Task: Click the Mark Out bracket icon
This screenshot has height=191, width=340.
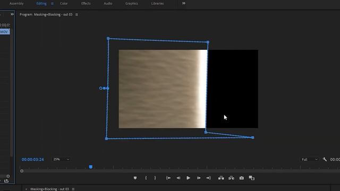Action: coord(155,178)
